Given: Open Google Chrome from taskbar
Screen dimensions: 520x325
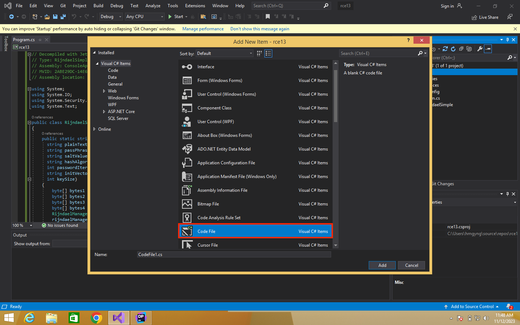Looking at the screenshot, I should pyautogui.click(x=96, y=318).
